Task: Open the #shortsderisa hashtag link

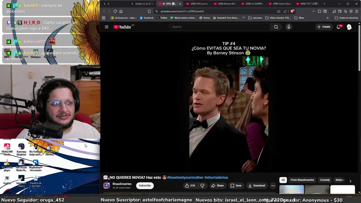Action: pos(216,177)
